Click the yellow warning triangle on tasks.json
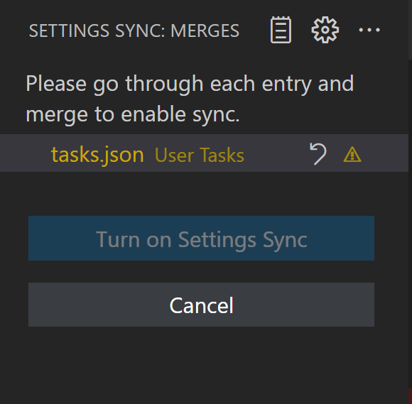Image resolution: width=412 pixels, height=404 pixels. coord(352,154)
